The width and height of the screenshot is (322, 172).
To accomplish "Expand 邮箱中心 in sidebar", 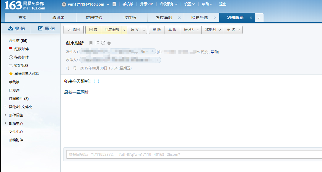I will [5, 123].
